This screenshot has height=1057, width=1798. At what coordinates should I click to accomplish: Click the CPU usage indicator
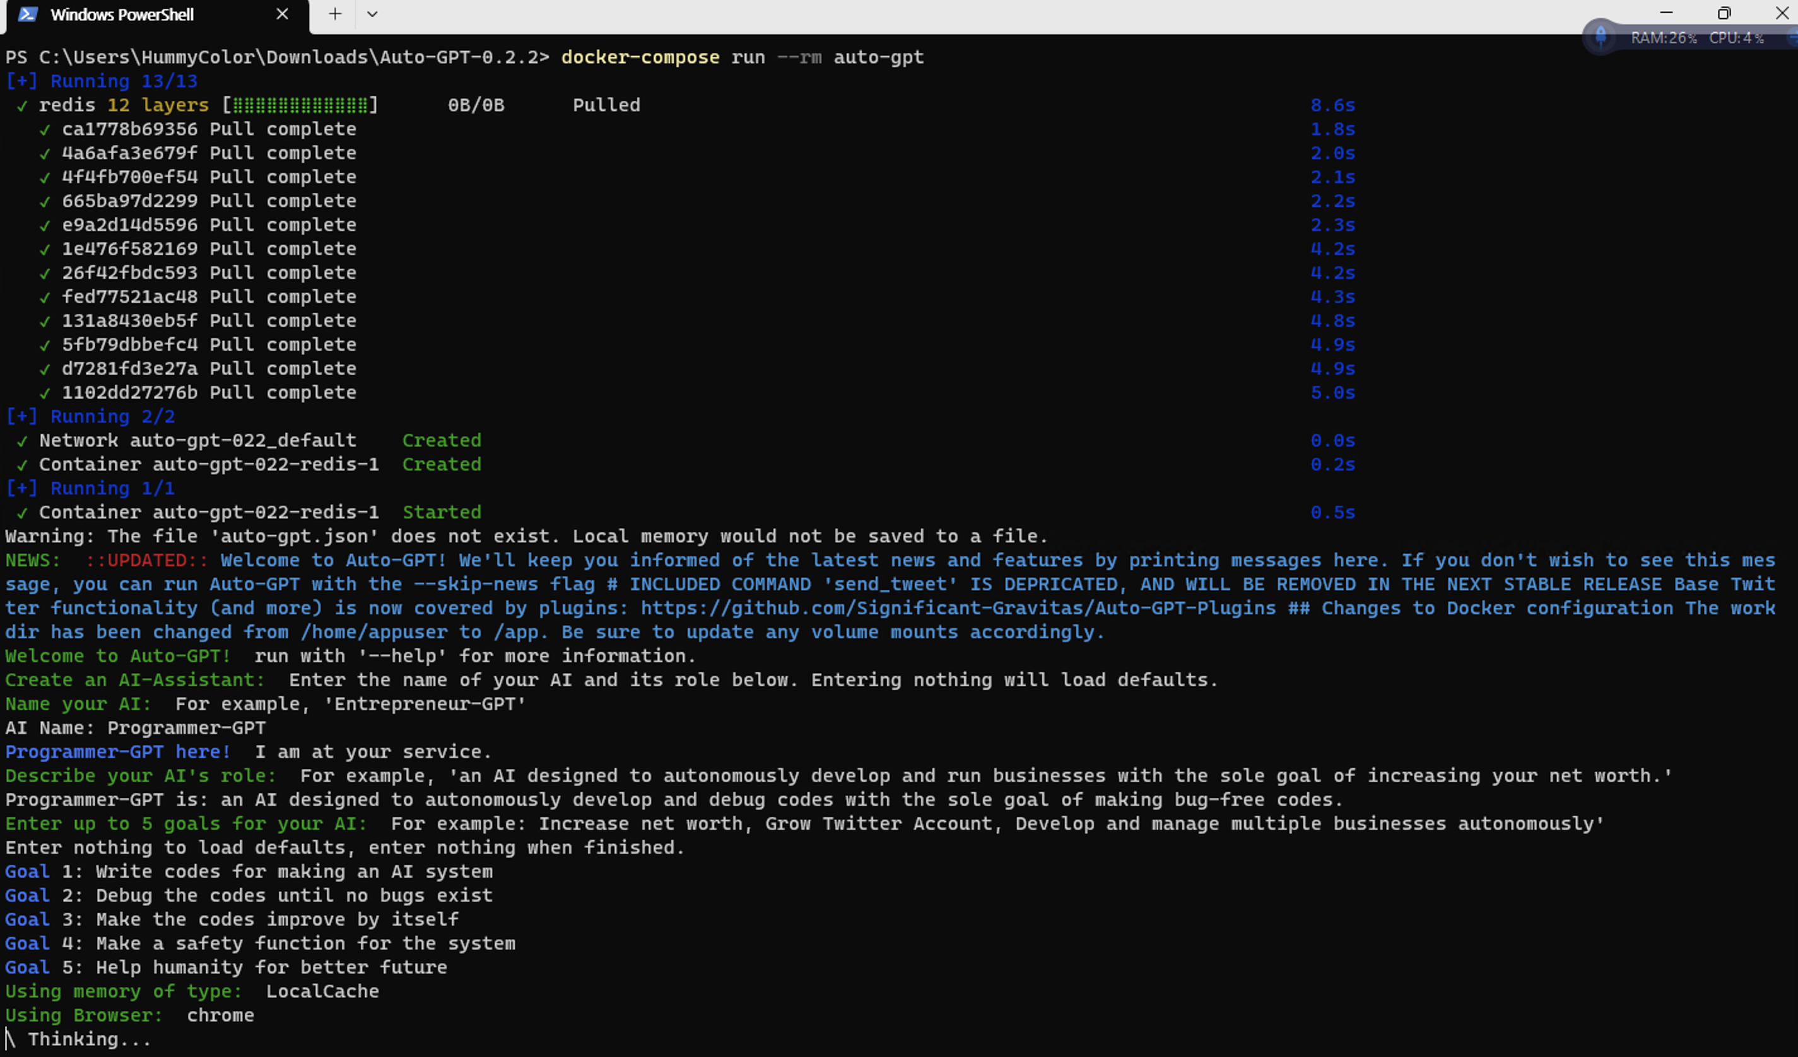[1736, 38]
